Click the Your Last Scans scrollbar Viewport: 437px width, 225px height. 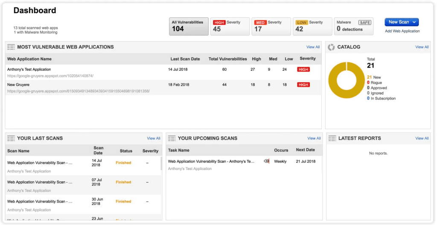pos(161,164)
